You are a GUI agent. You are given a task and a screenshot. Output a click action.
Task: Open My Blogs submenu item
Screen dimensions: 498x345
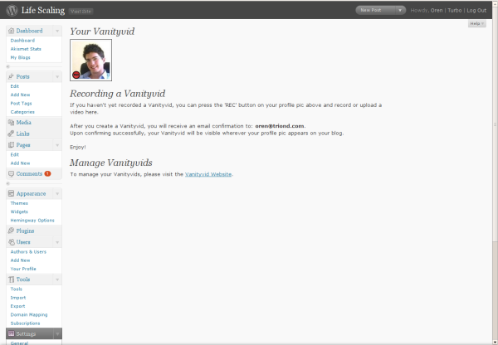point(20,57)
